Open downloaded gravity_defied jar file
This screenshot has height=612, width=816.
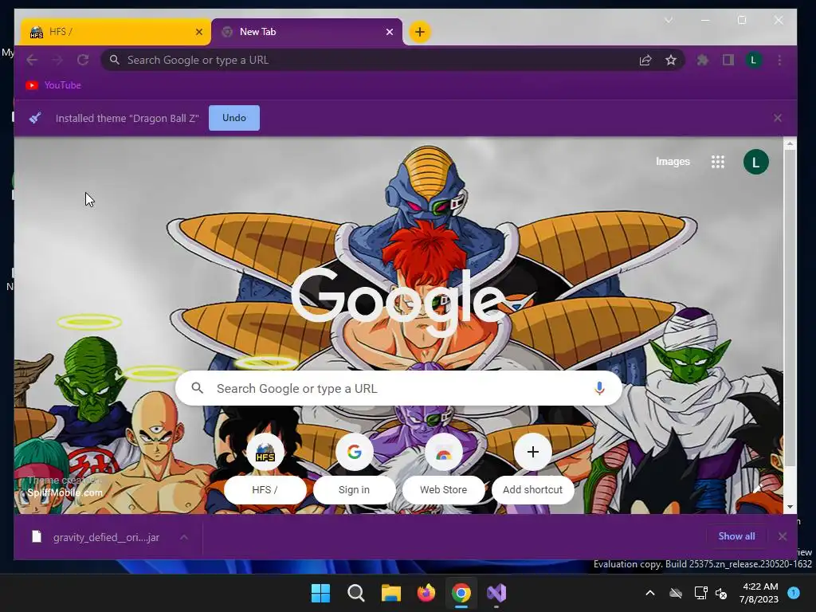coord(96,537)
